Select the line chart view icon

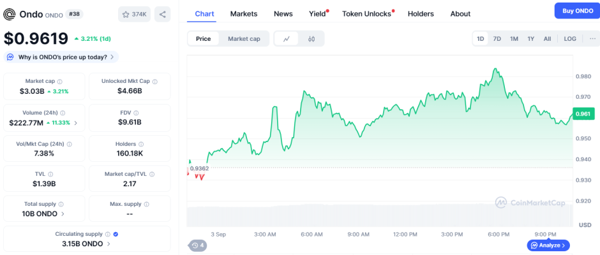click(x=287, y=39)
